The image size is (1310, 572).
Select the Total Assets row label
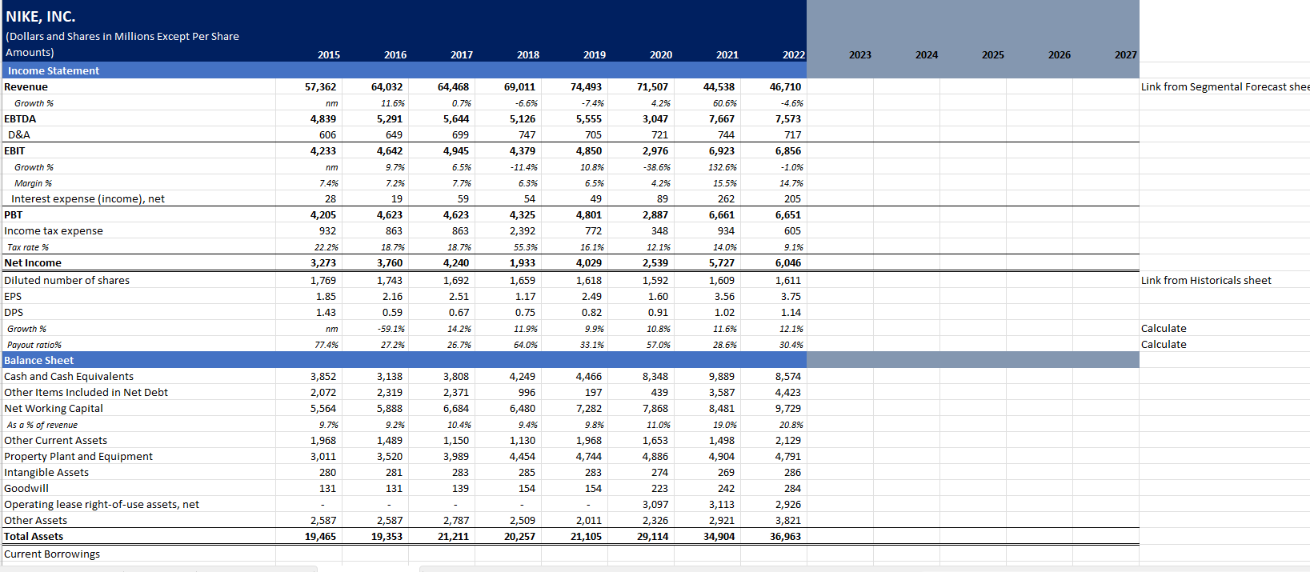[34, 536]
